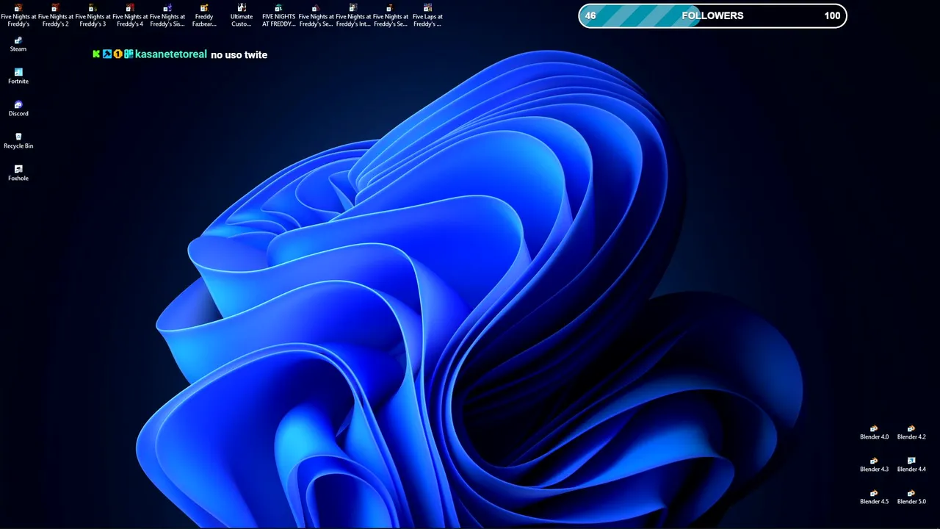This screenshot has width=940, height=529.
Task: Select the Blender 4.4 desktop icon
Action: point(911,464)
